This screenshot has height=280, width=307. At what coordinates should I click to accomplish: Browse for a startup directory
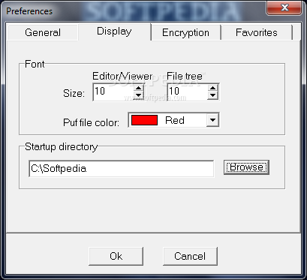point(246,167)
